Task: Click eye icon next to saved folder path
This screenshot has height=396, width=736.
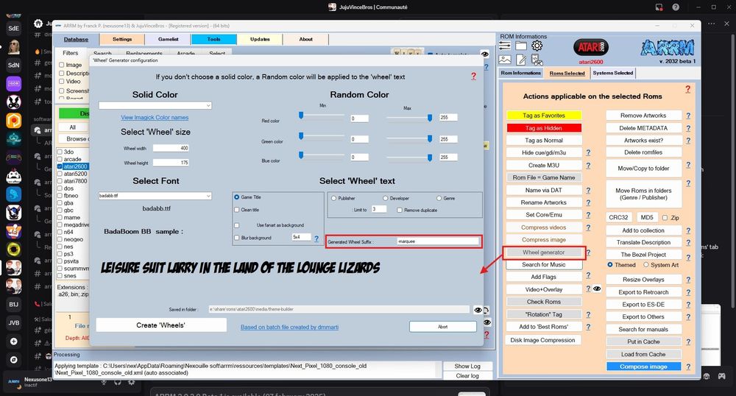Action: pyautogui.click(x=478, y=310)
